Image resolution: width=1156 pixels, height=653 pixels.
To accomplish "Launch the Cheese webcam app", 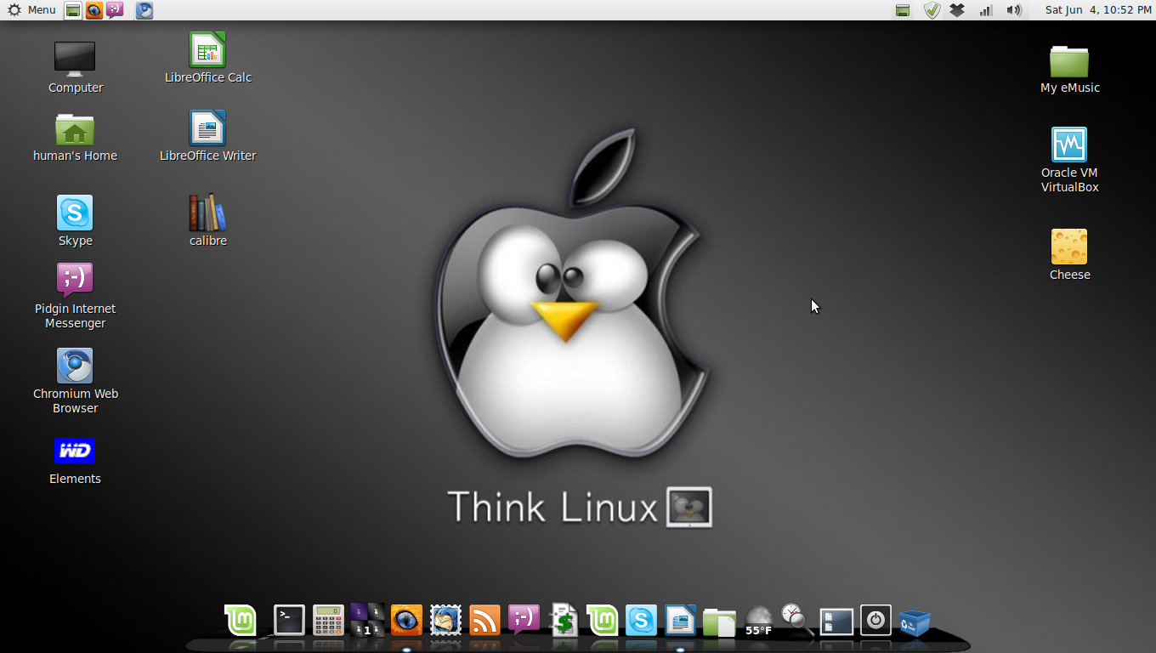I will [1069, 247].
